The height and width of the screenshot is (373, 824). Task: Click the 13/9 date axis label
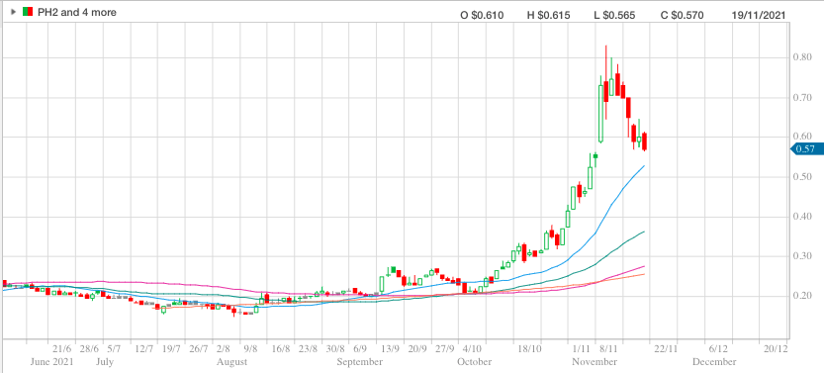click(391, 349)
